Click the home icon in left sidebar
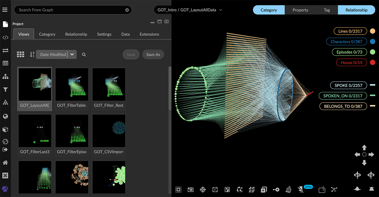Screen dimensions: 379x197 point(5,162)
